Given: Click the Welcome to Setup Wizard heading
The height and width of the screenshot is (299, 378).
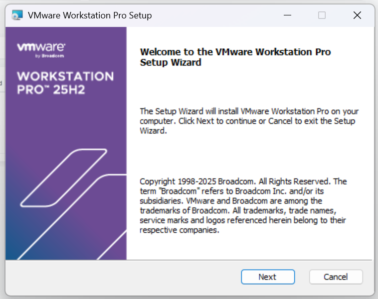Looking at the screenshot, I should (235, 57).
